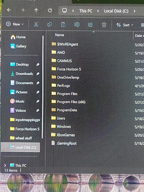Click the pin icon next to Downloads

click(38, 74)
